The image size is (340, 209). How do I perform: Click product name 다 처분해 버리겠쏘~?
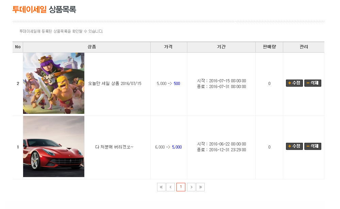(x=115, y=147)
